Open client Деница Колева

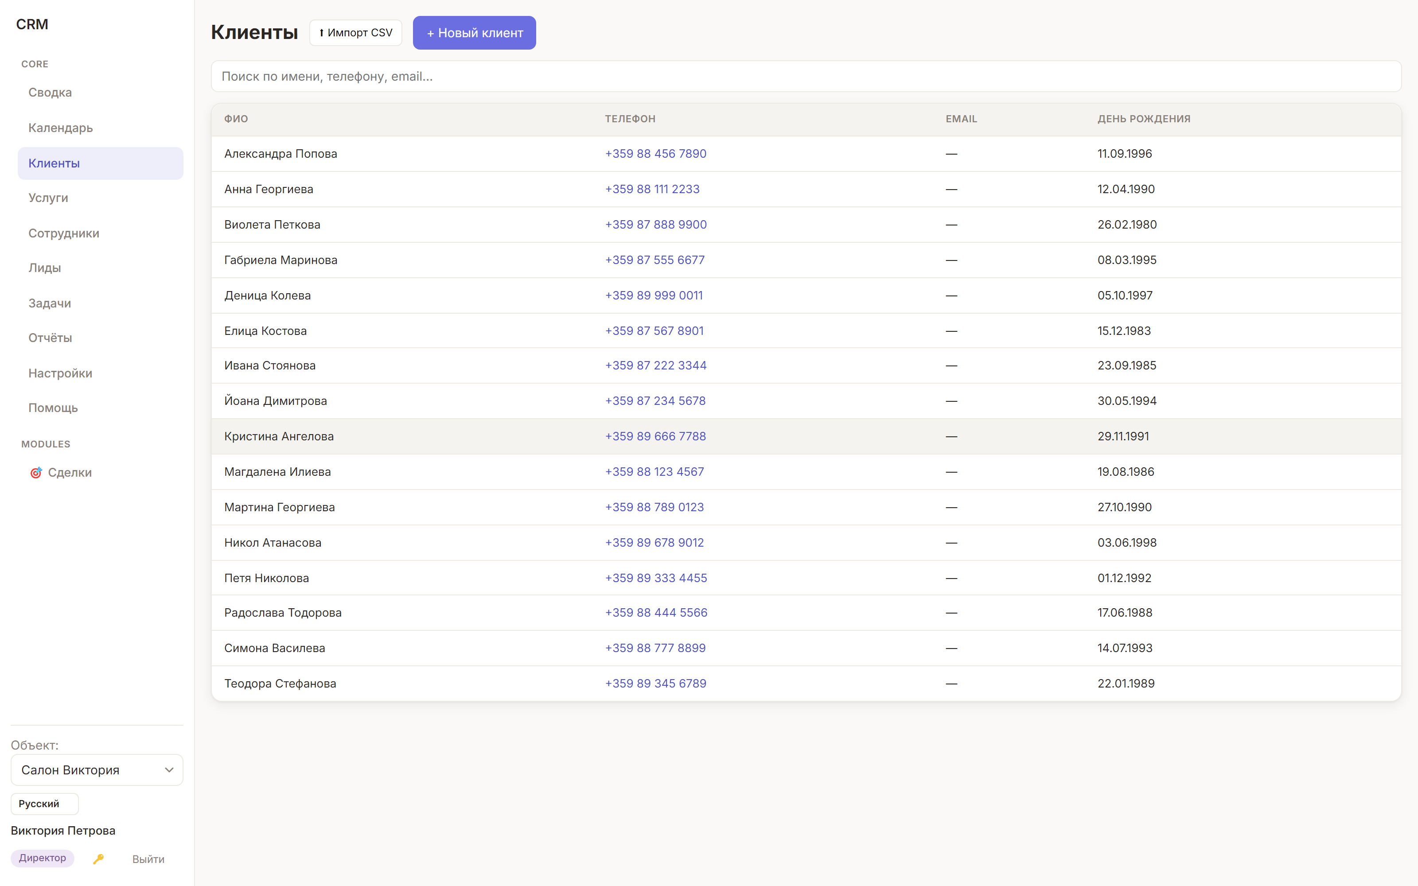tap(268, 295)
